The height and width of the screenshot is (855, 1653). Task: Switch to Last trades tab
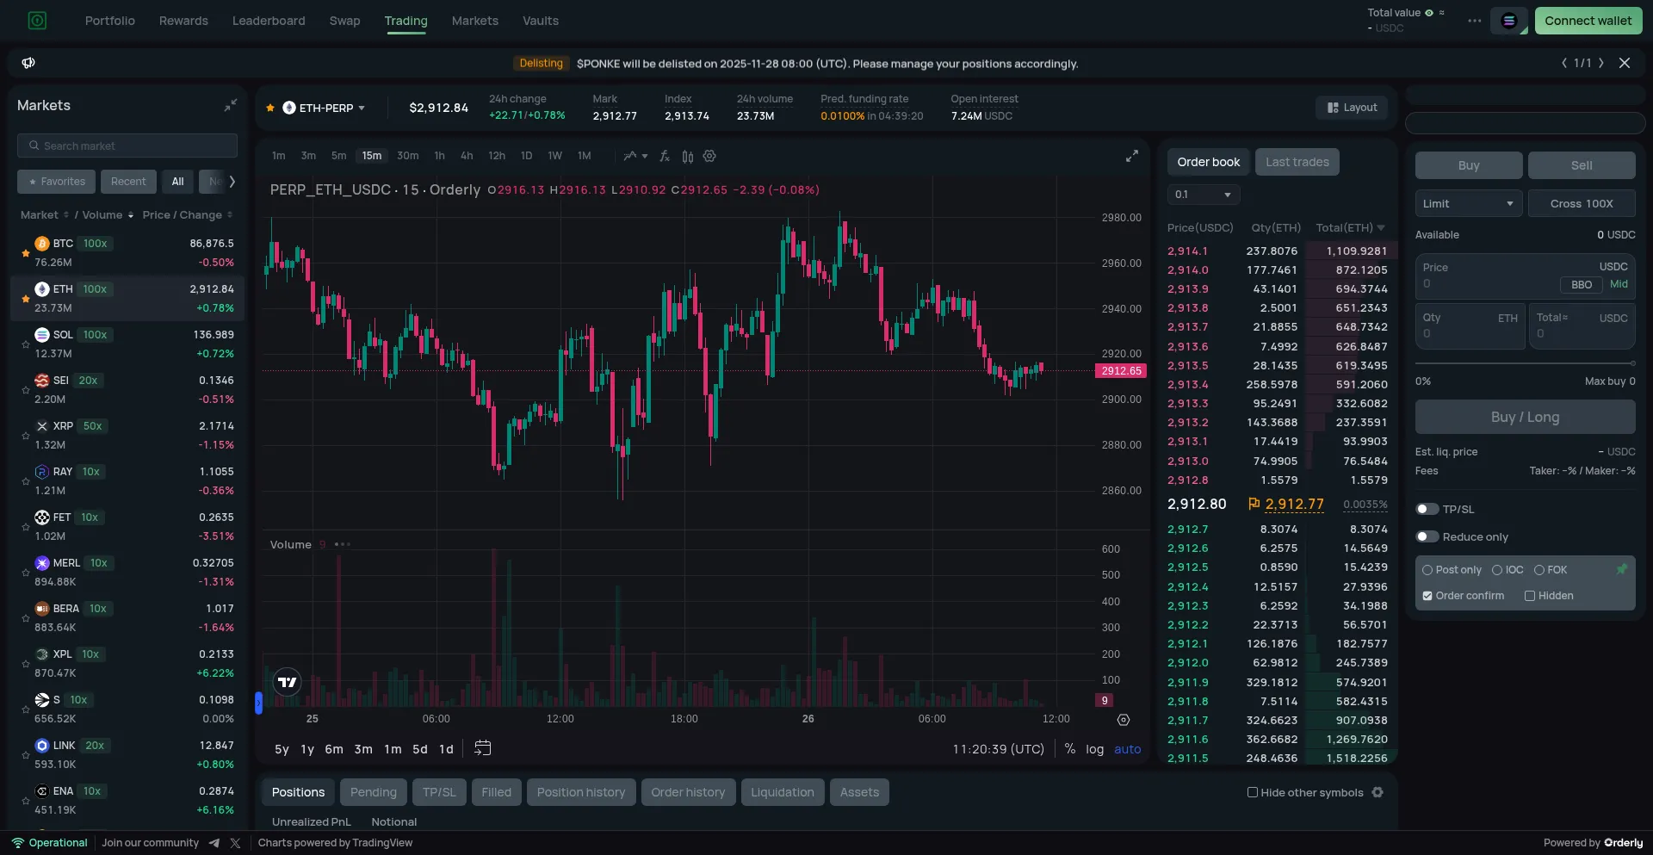pos(1297,162)
